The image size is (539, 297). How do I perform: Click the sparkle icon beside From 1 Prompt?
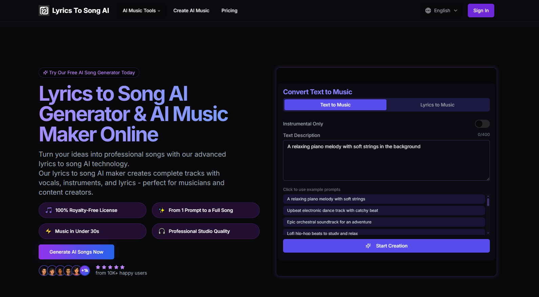[x=162, y=210]
